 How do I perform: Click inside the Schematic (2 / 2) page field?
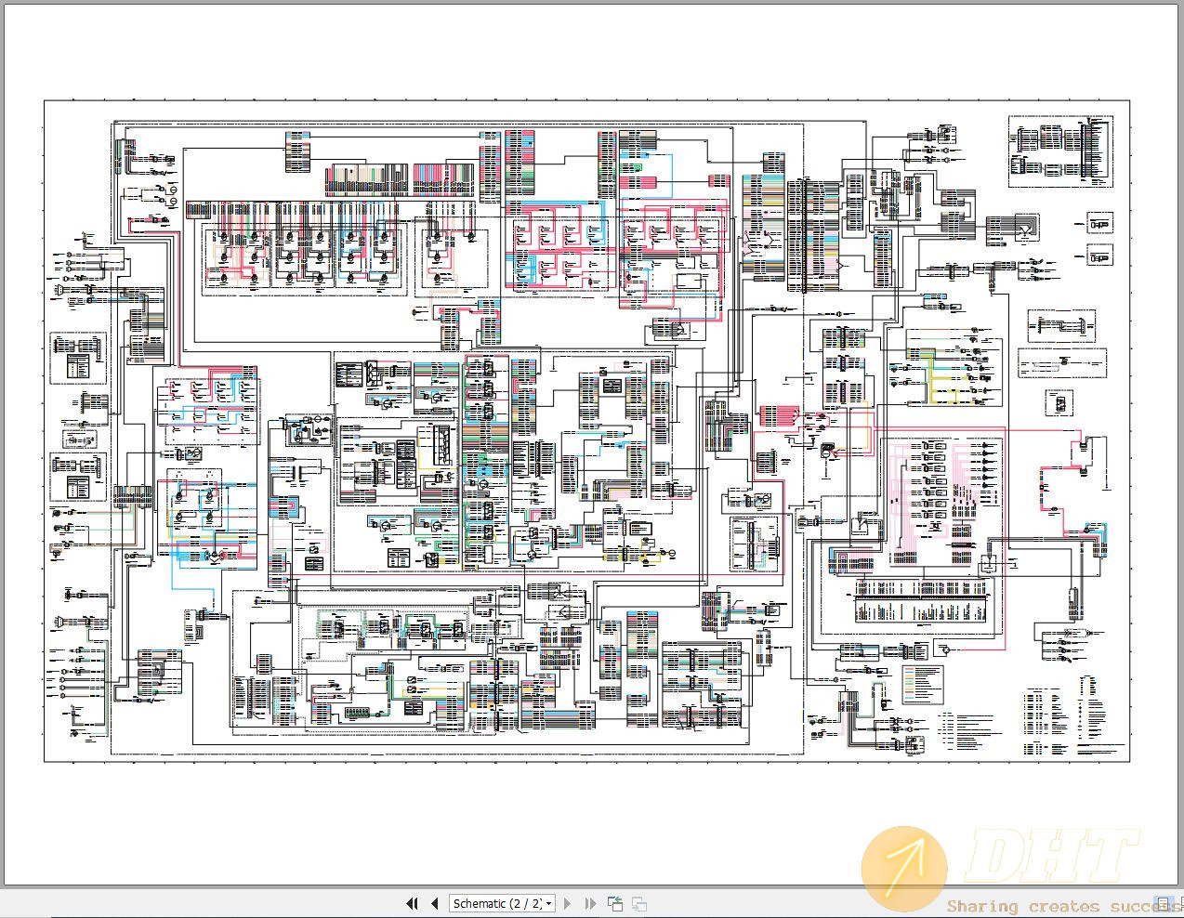pyautogui.click(x=493, y=903)
